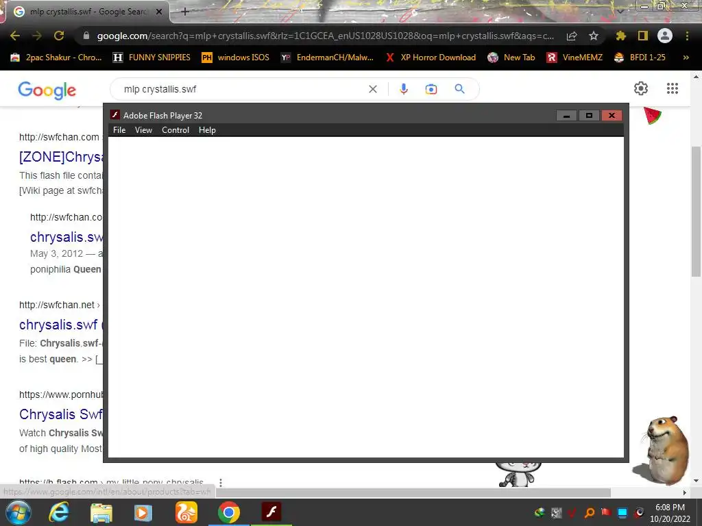The height and width of the screenshot is (526, 702).
Task: Click the Google search text field
Action: coord(242,89)
